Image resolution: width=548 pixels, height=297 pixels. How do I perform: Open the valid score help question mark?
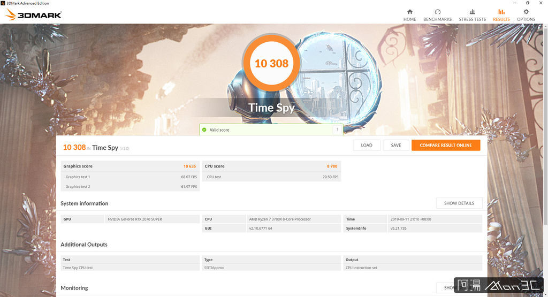[x=337, y=130]
